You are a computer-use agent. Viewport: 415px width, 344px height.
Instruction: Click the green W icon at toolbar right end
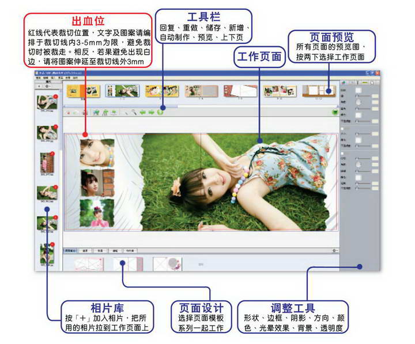(335, 113)
